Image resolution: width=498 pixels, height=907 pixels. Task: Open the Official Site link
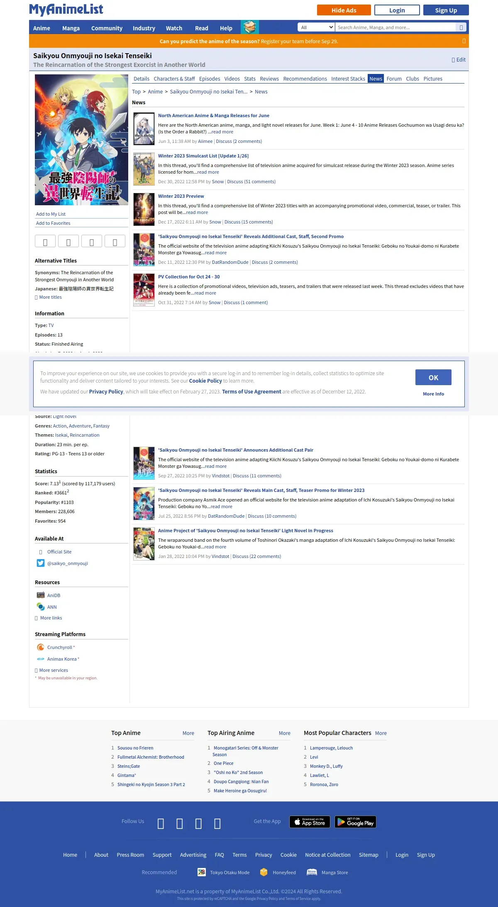(x=59, y=552)
